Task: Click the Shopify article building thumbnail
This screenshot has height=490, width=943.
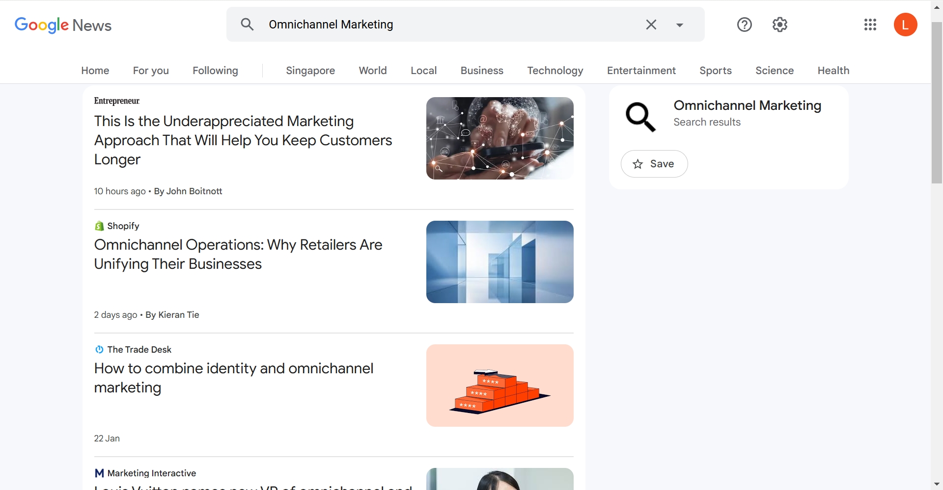Action: (499, 262)
